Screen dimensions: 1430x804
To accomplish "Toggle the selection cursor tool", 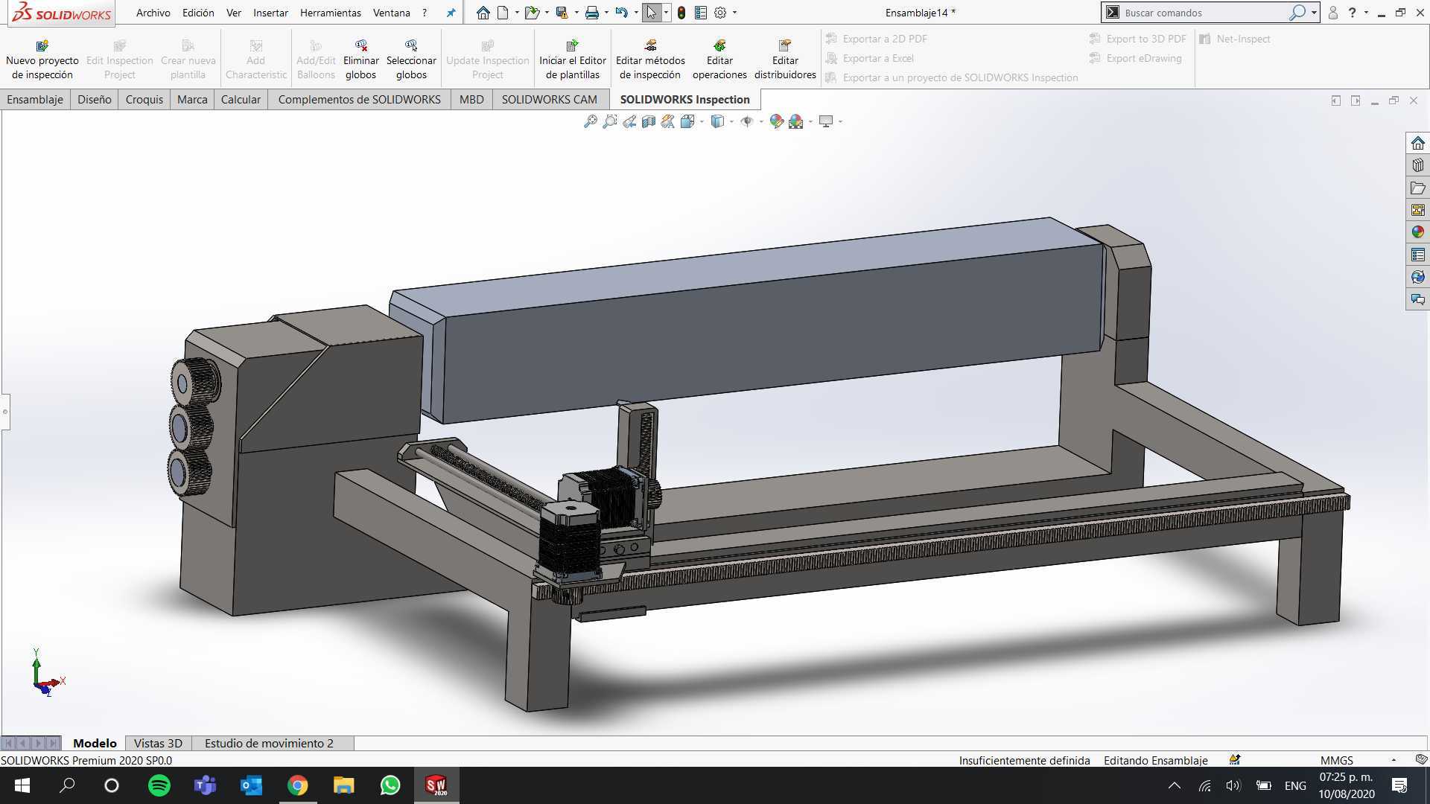I will tap(651, 13).
